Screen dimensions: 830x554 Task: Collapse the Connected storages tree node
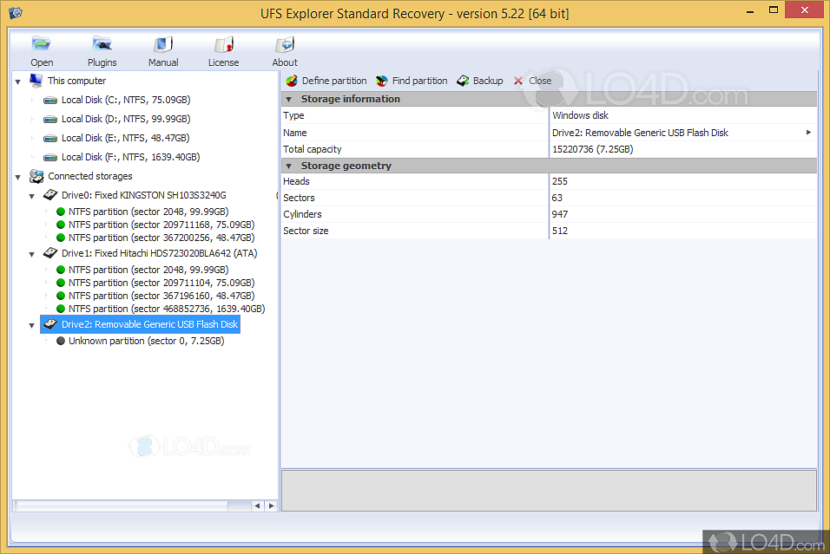(x=18, y=177)
